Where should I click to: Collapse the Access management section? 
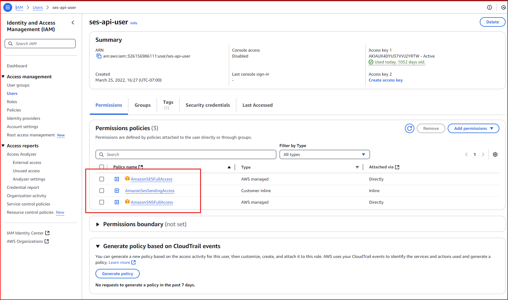point(3,76)
